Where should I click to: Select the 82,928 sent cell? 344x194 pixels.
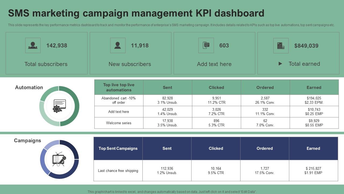coord(168,100)
